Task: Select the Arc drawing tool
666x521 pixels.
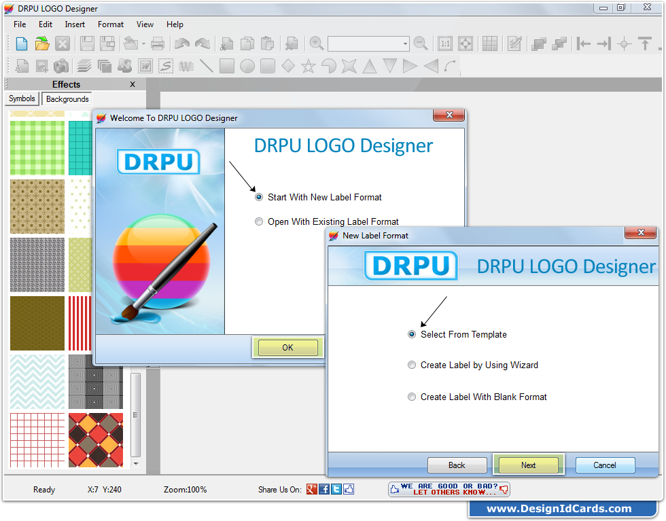Action: click(x=450, y=67)
